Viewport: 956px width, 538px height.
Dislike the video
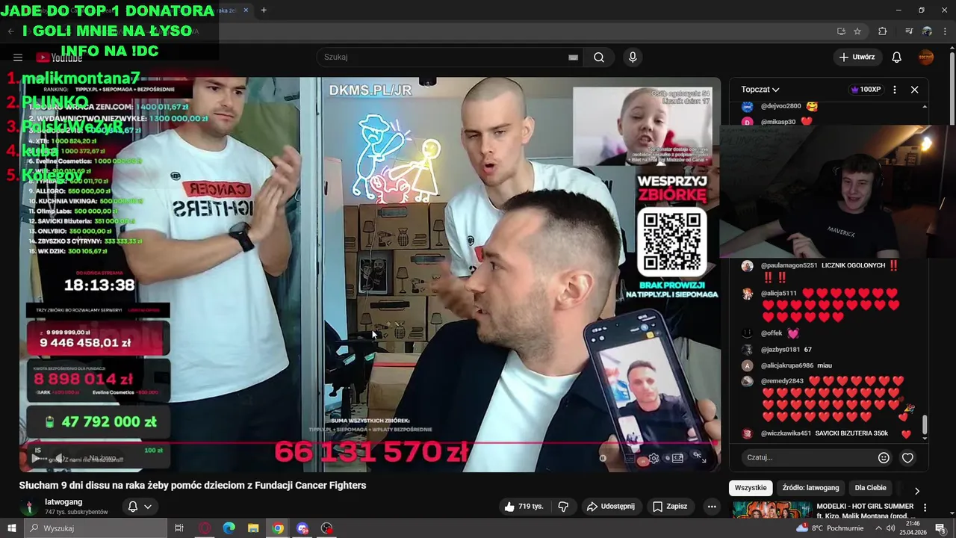coord(563,506)
